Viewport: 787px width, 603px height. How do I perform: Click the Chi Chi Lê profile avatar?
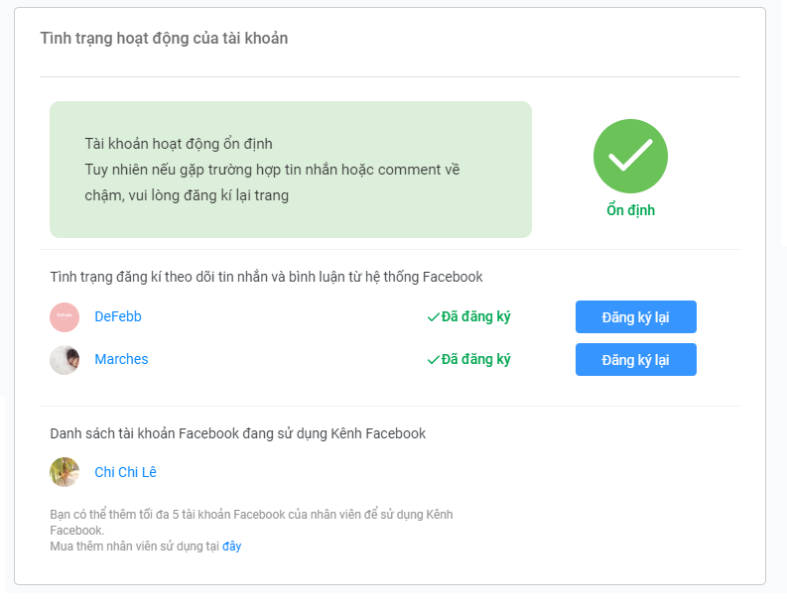65,472
